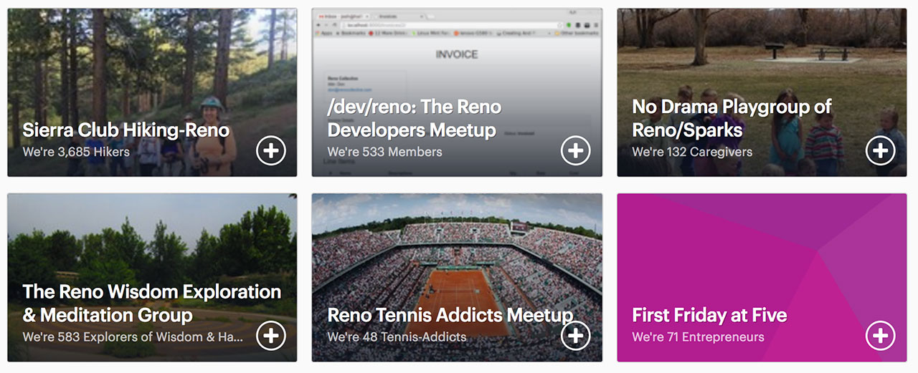Click plus icon on Sierra Club Hiking-Reno card

tap(271, 151)
